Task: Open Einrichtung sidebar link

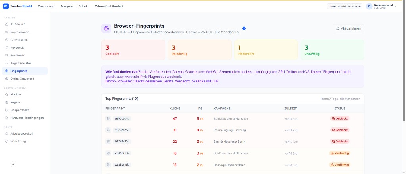Action: [x=25, y=142]
